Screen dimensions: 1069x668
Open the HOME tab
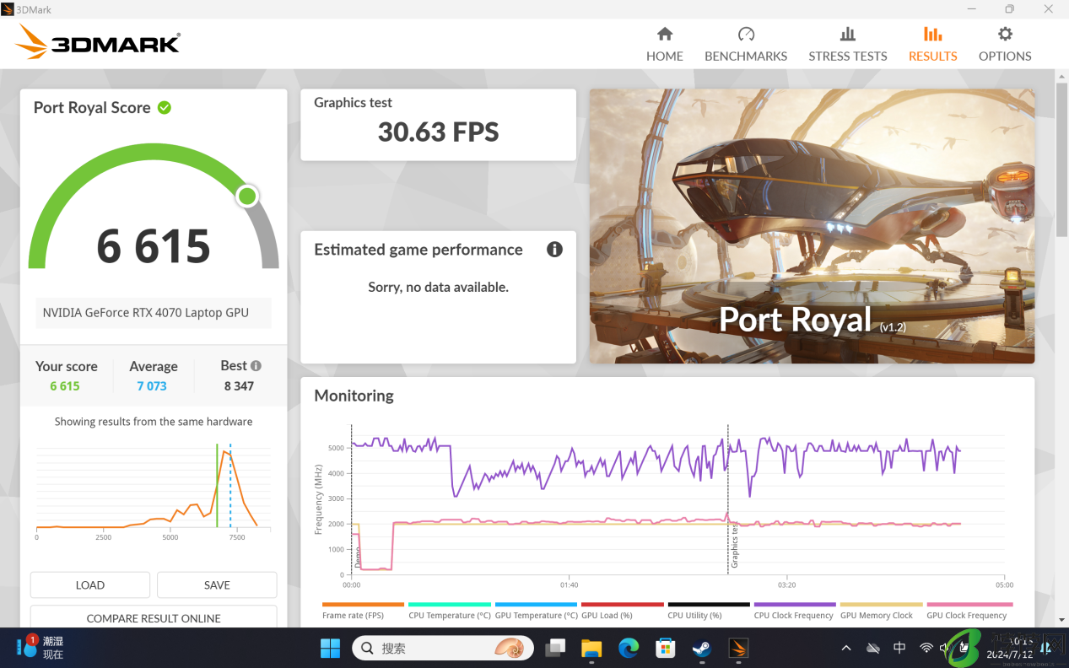(x=665, y=45)
